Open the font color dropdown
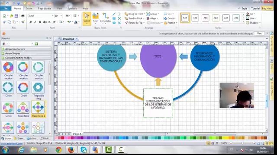Screen dimensions: 277x155 pos(79,22)
